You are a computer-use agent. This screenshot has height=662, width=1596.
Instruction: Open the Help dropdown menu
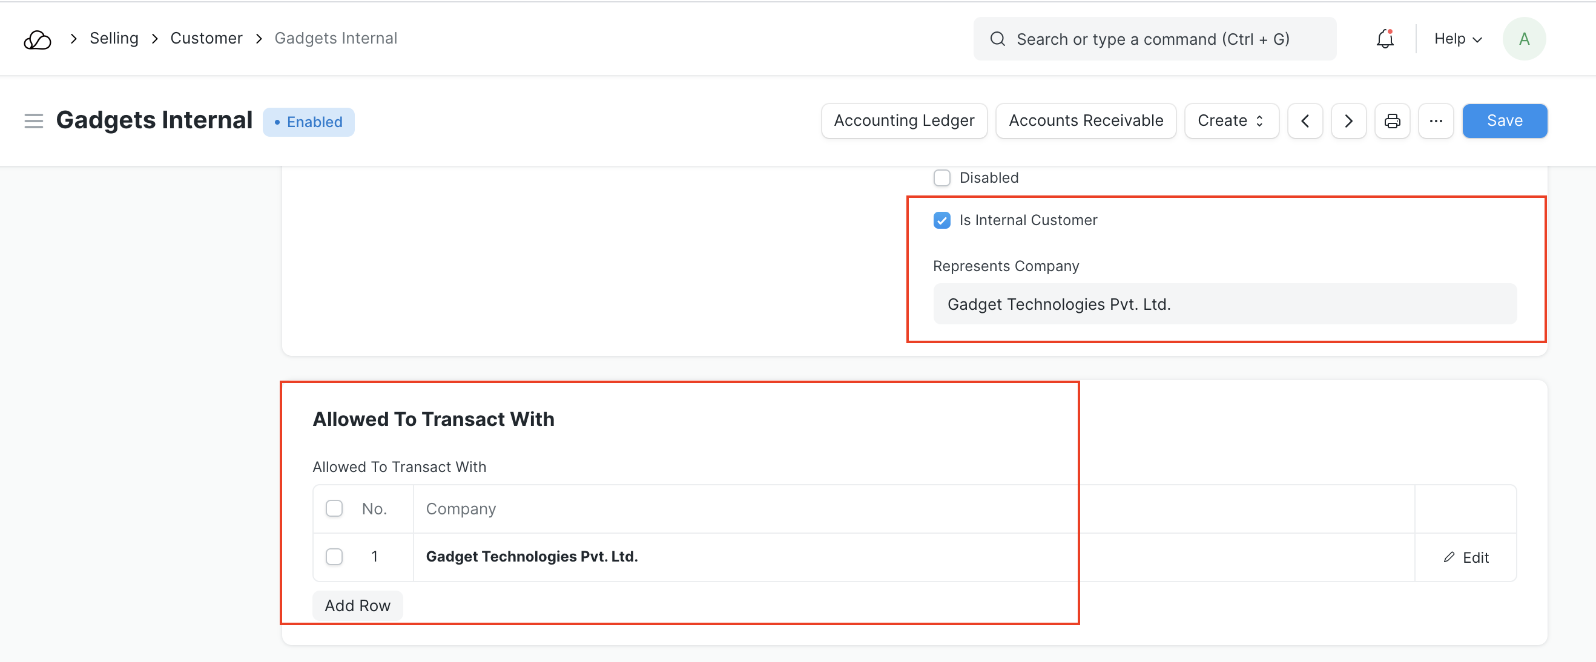pyautogui.click(x=1458, y=39)
